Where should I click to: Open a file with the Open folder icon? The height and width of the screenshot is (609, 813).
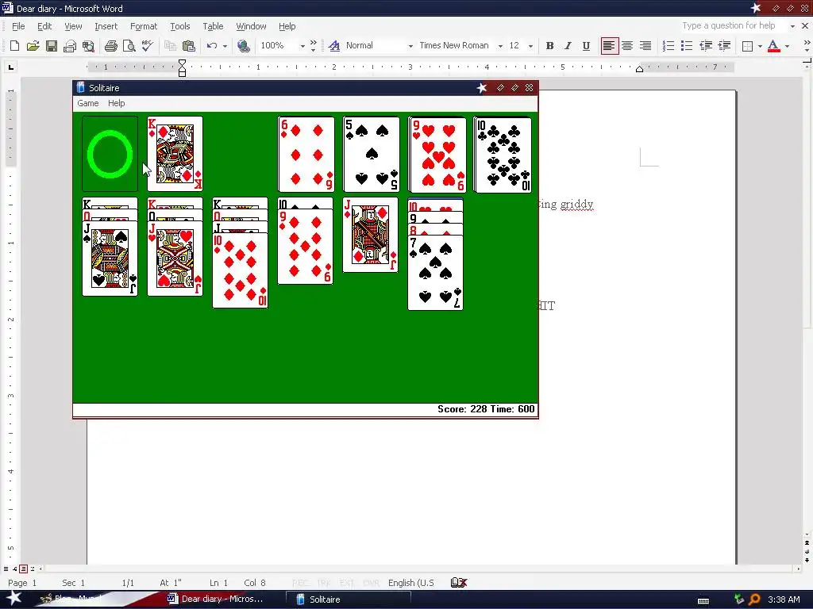33,45
